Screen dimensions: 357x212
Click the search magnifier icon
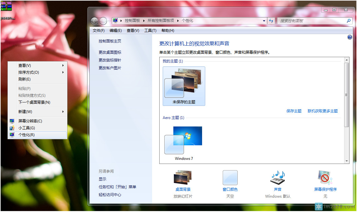pos(349,21)
